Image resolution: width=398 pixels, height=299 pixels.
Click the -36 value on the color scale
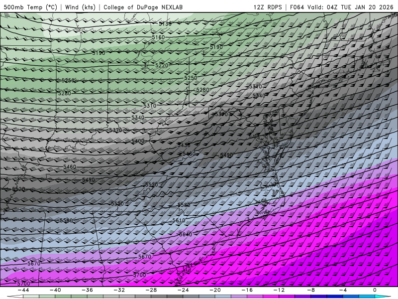coord(88,290)
